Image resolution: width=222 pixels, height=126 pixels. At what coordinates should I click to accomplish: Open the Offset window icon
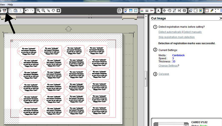click(x=196, y=10)
